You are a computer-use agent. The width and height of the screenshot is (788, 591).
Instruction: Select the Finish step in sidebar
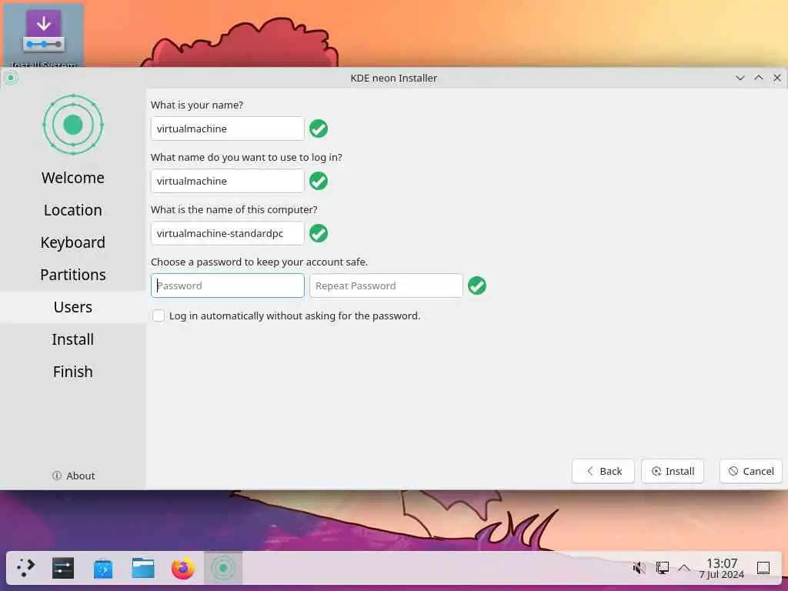pos(73,372)
